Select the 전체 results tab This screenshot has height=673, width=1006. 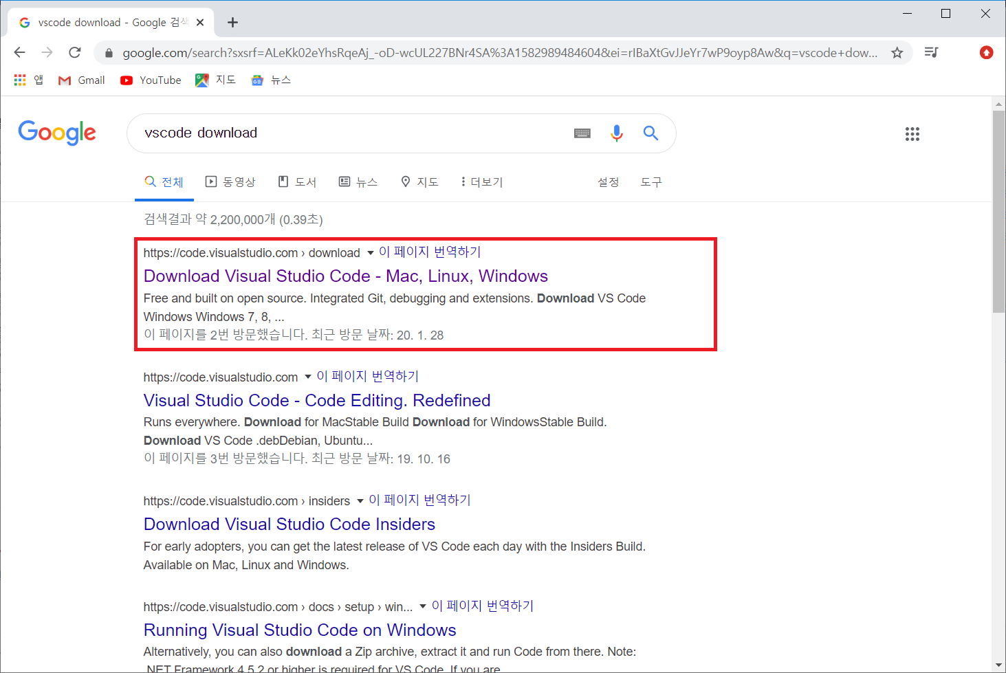tap(164, 182)
